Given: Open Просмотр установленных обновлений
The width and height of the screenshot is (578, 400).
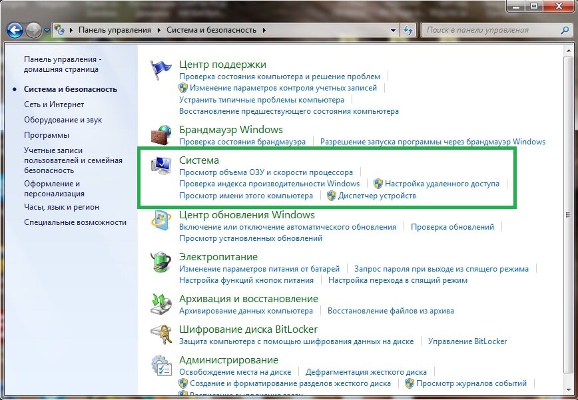Looking at the screenshot, I should (x=250, y=238).
